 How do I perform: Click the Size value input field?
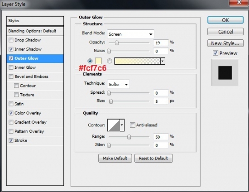point(161,101)
